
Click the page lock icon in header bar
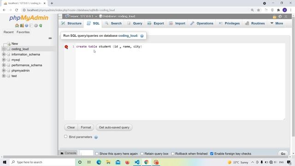pyautogui.click(x=275, y=17)
